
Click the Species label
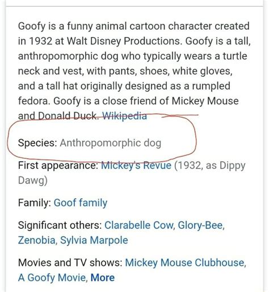[x=37, y=143]
